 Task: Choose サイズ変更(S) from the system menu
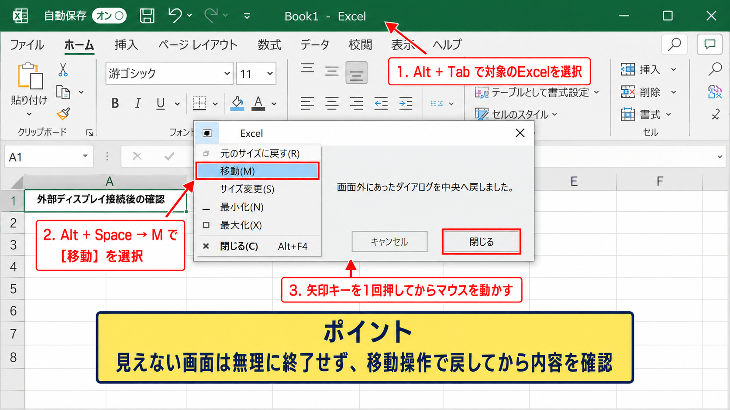pos(257,189)
